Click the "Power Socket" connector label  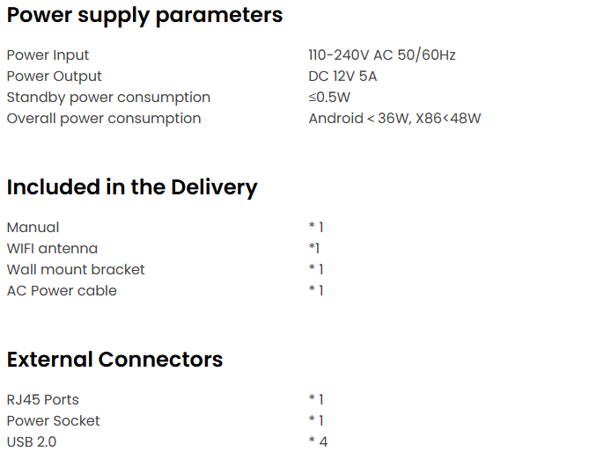tap(54, 421)
